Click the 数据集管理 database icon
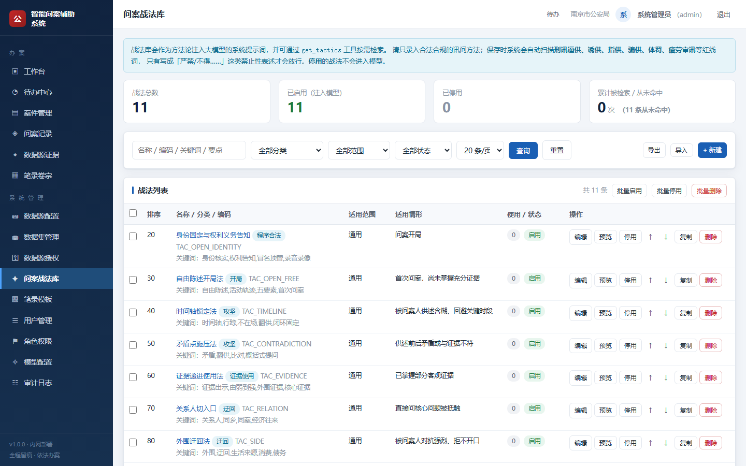This screenshot has width=746, height=466. (x=15, y=237)
